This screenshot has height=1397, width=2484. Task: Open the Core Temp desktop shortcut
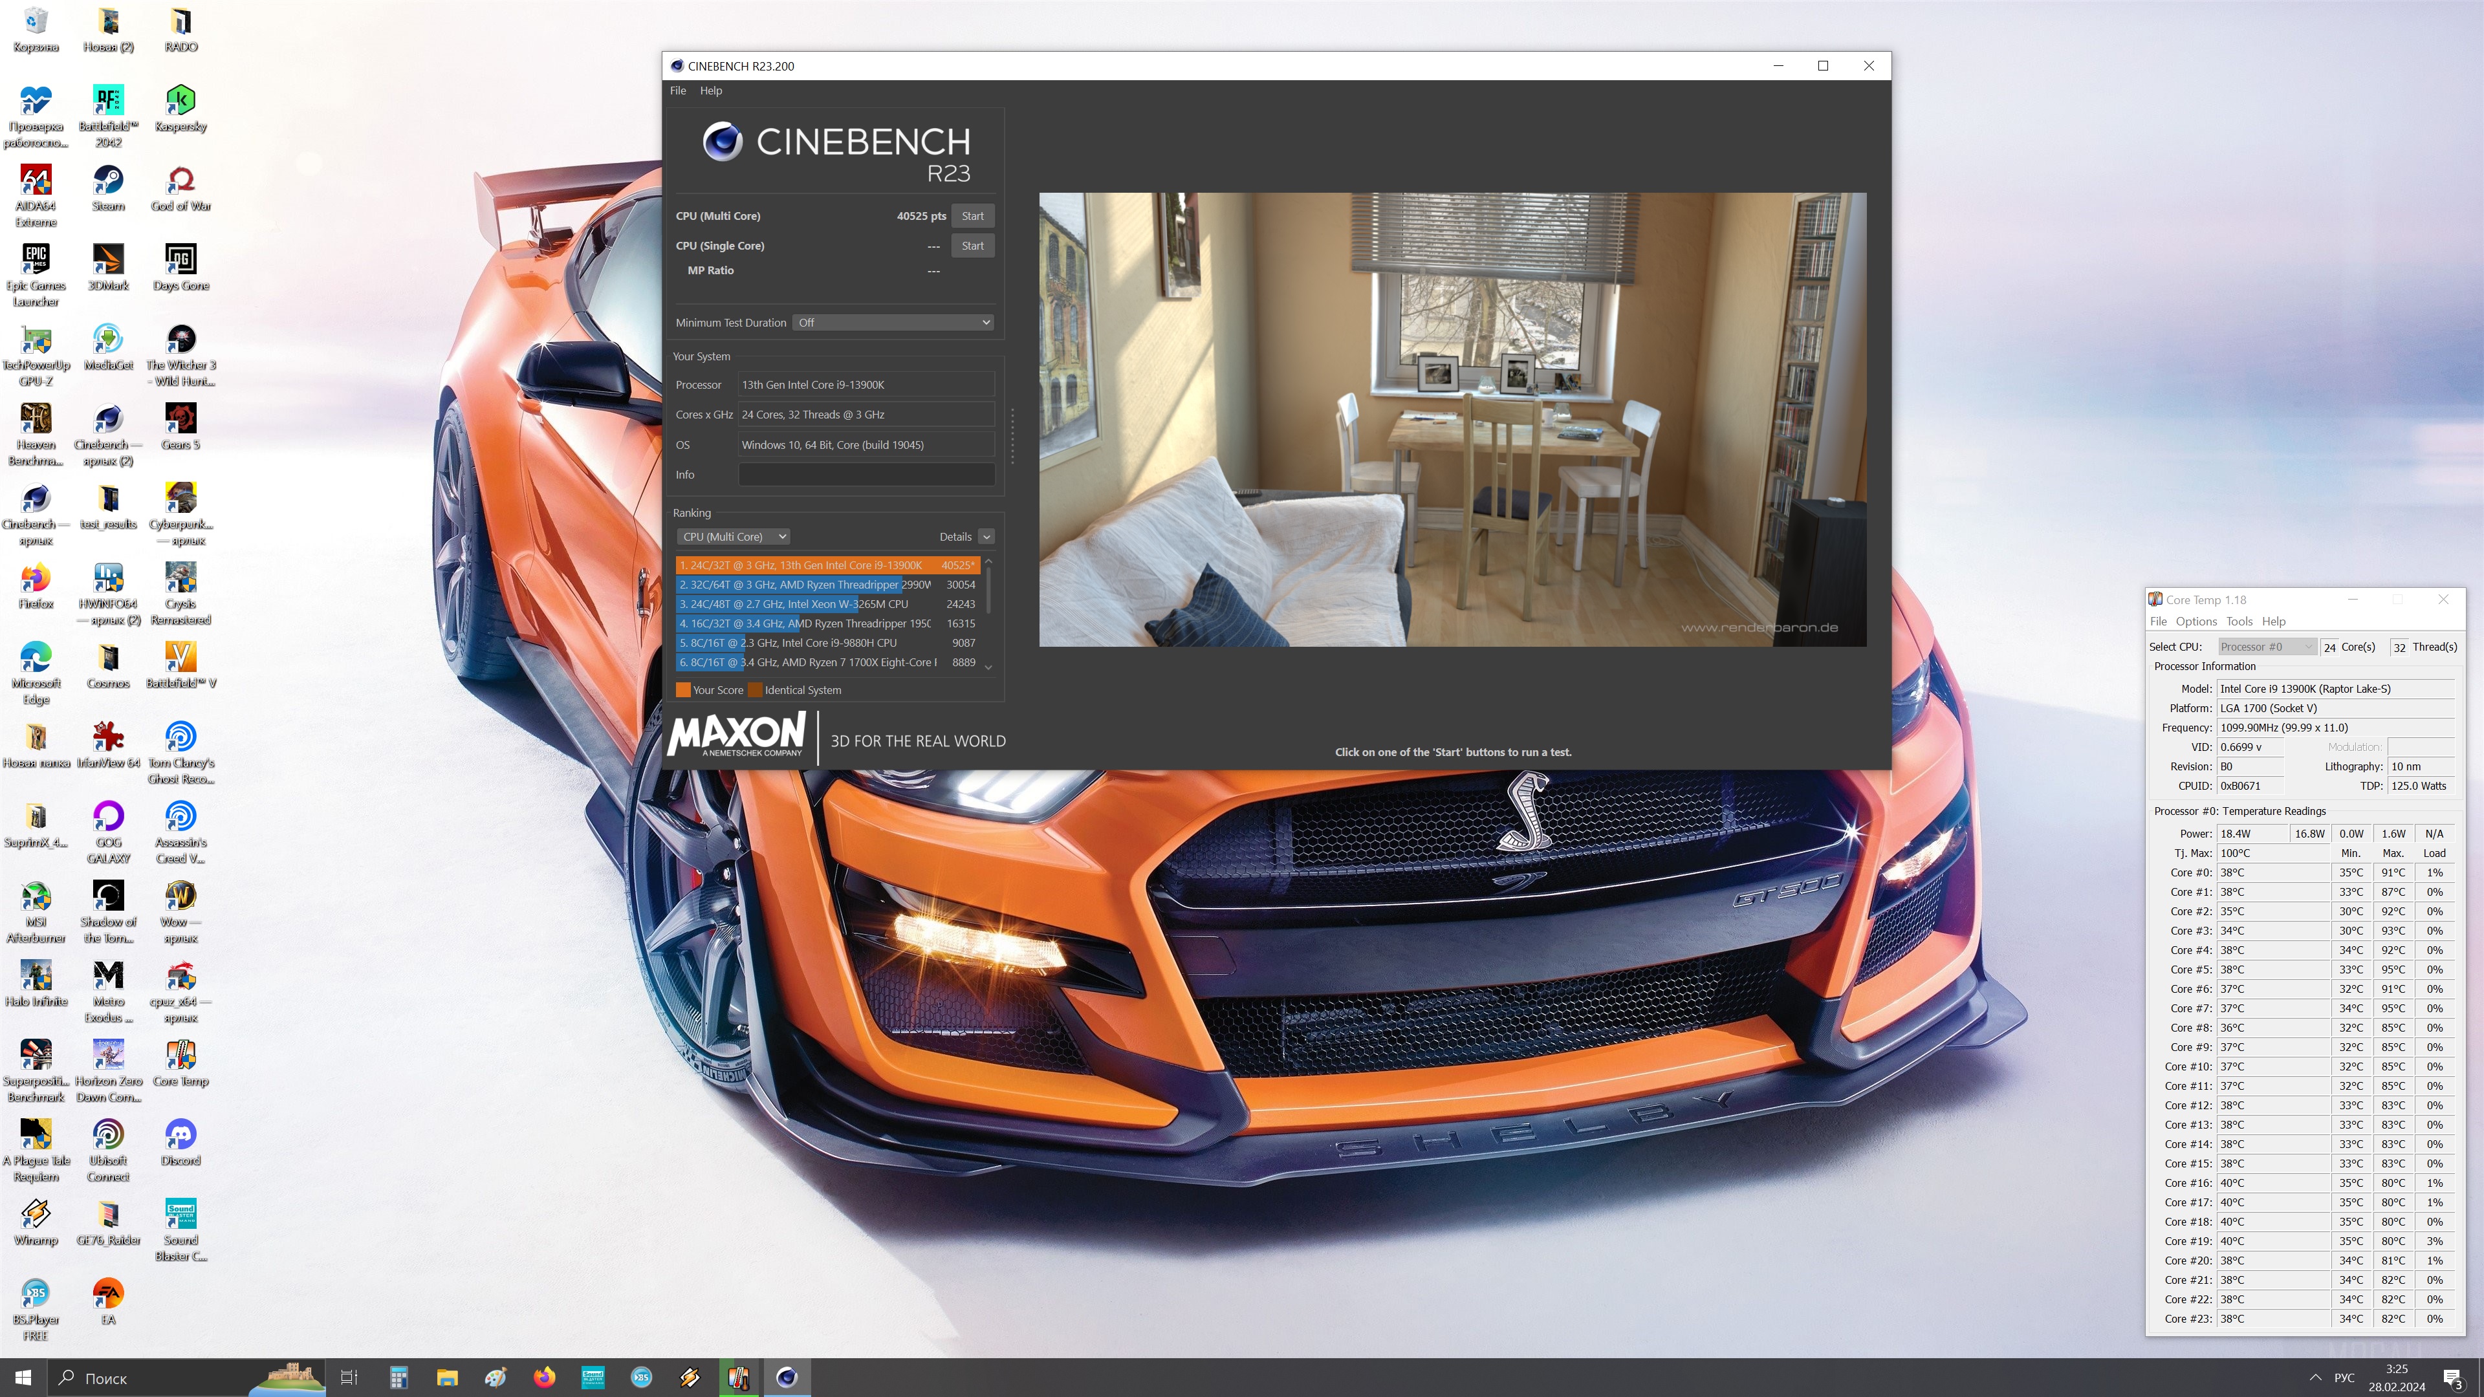point(180,1056)
